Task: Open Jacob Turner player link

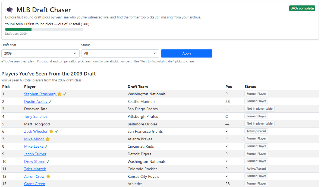Action: click(35, 154)
